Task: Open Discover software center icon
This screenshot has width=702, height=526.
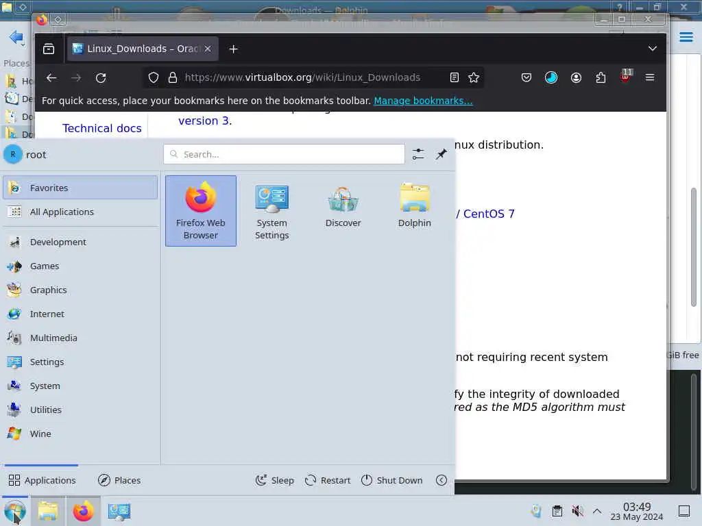Action: tap(343, 211)
